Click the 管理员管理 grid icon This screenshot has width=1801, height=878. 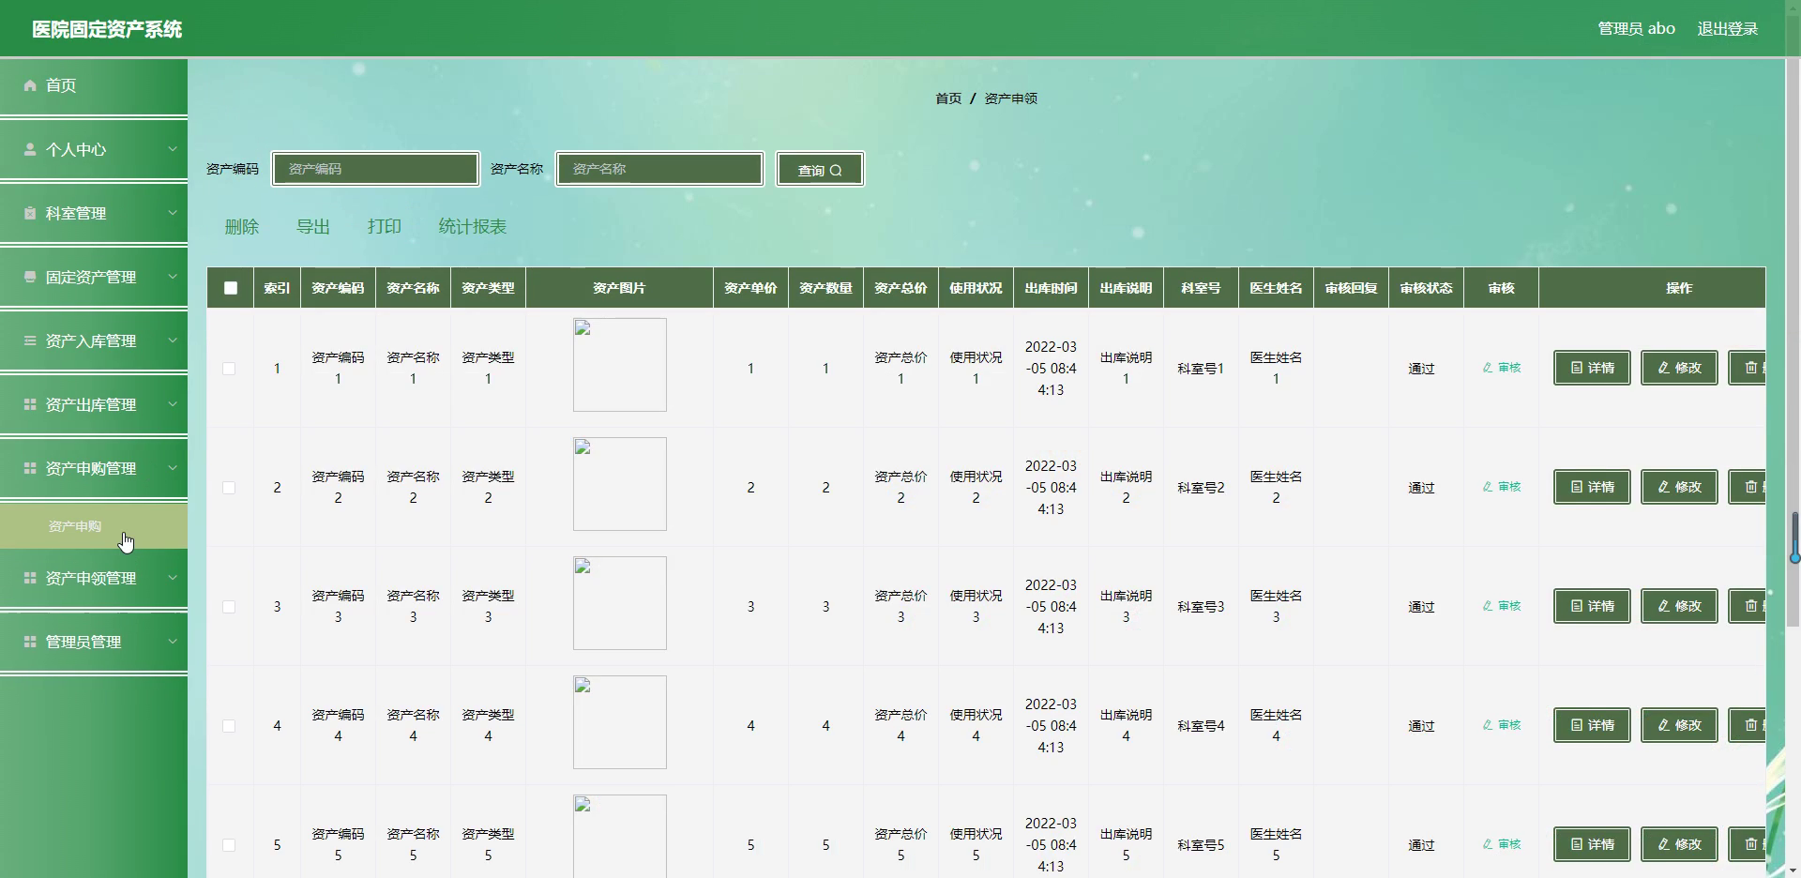[30, 642]
